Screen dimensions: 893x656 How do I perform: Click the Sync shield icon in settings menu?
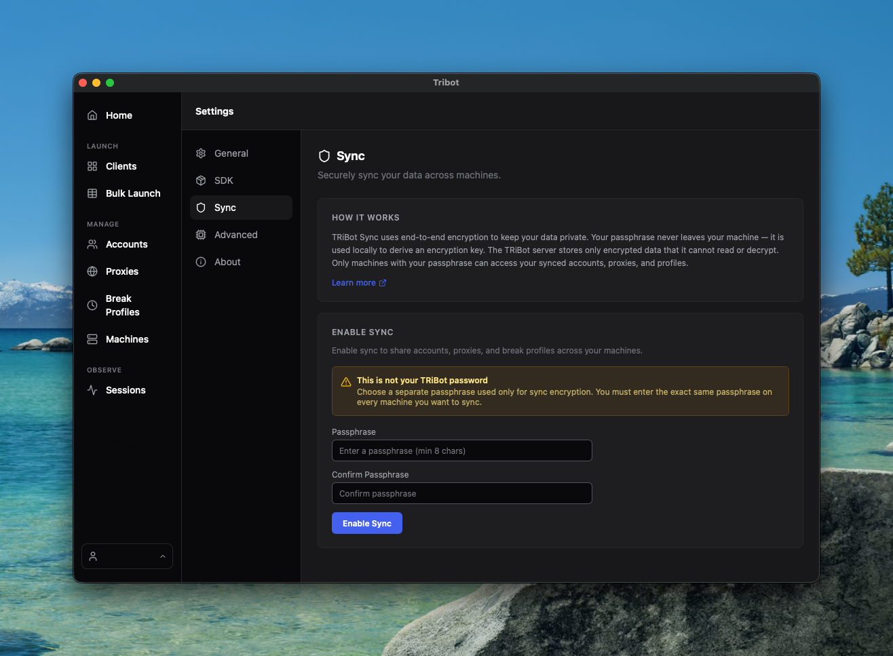pos(201,208)
